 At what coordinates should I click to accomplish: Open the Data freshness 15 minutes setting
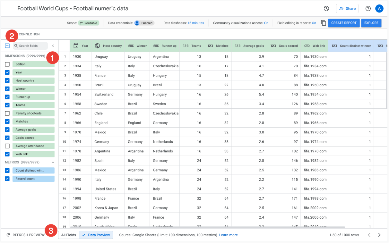coord(195,23)
